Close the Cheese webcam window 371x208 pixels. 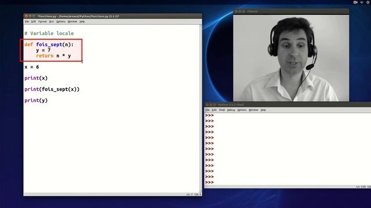(x=236, y=12)
